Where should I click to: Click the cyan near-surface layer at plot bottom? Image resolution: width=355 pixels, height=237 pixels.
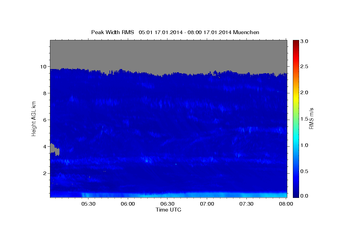pyautogui.click(x=168, y=195)
